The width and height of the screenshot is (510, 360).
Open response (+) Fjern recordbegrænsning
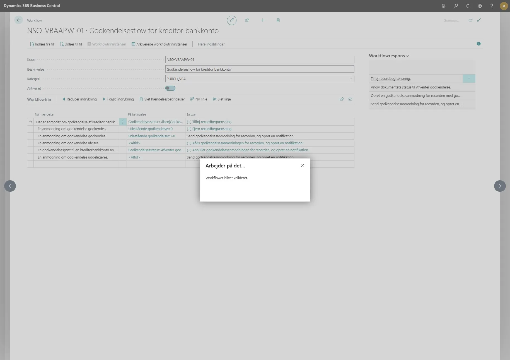(x=209, y=129)
